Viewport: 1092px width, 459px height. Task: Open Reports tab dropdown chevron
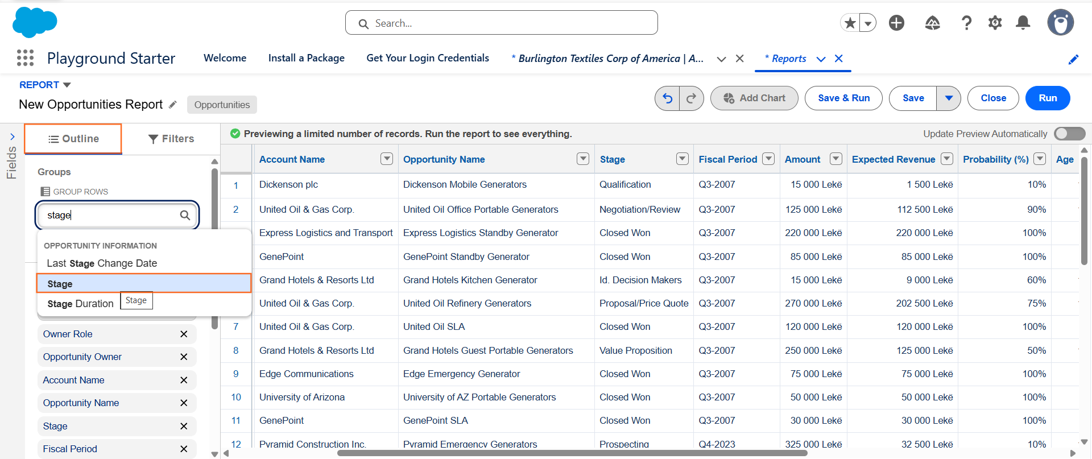tap(821, 59)
